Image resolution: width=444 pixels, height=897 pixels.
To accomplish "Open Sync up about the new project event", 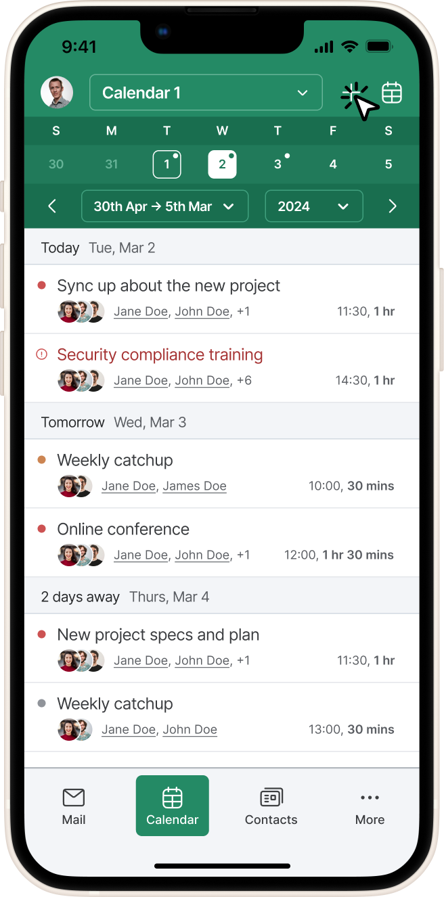I will 169,285.
